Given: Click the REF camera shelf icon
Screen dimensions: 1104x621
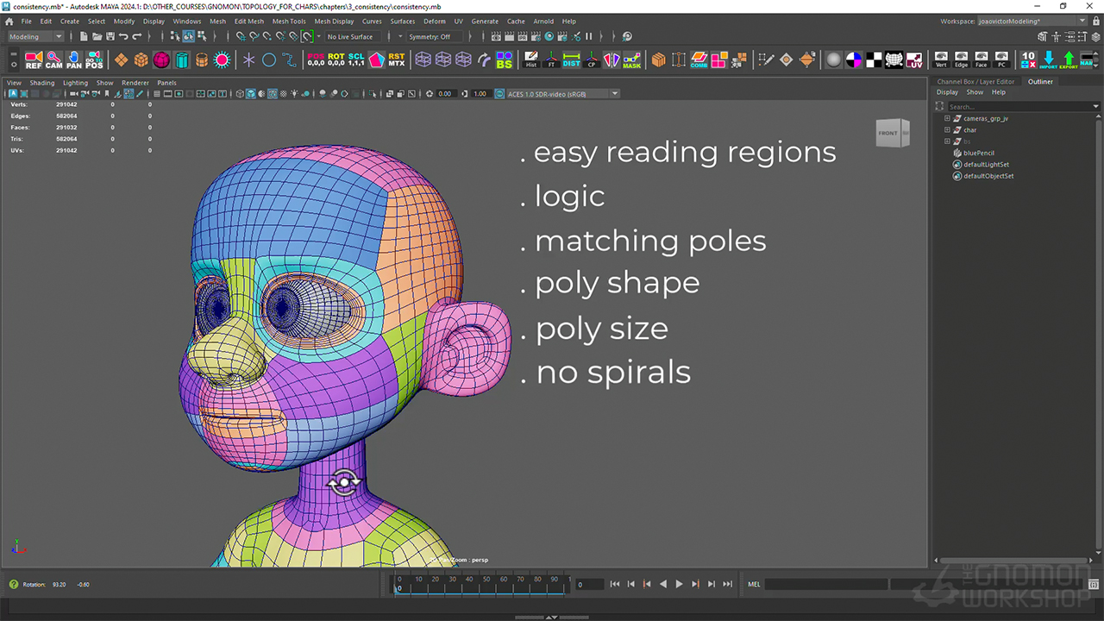Looking at the screenshot, I should pos(33,60).
